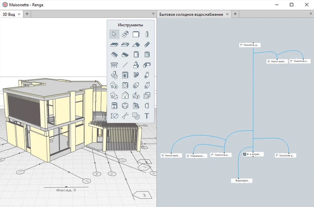
Task: Expand tab list arrow in right pane
Action: pyautogui.click(x=310, y=14)
